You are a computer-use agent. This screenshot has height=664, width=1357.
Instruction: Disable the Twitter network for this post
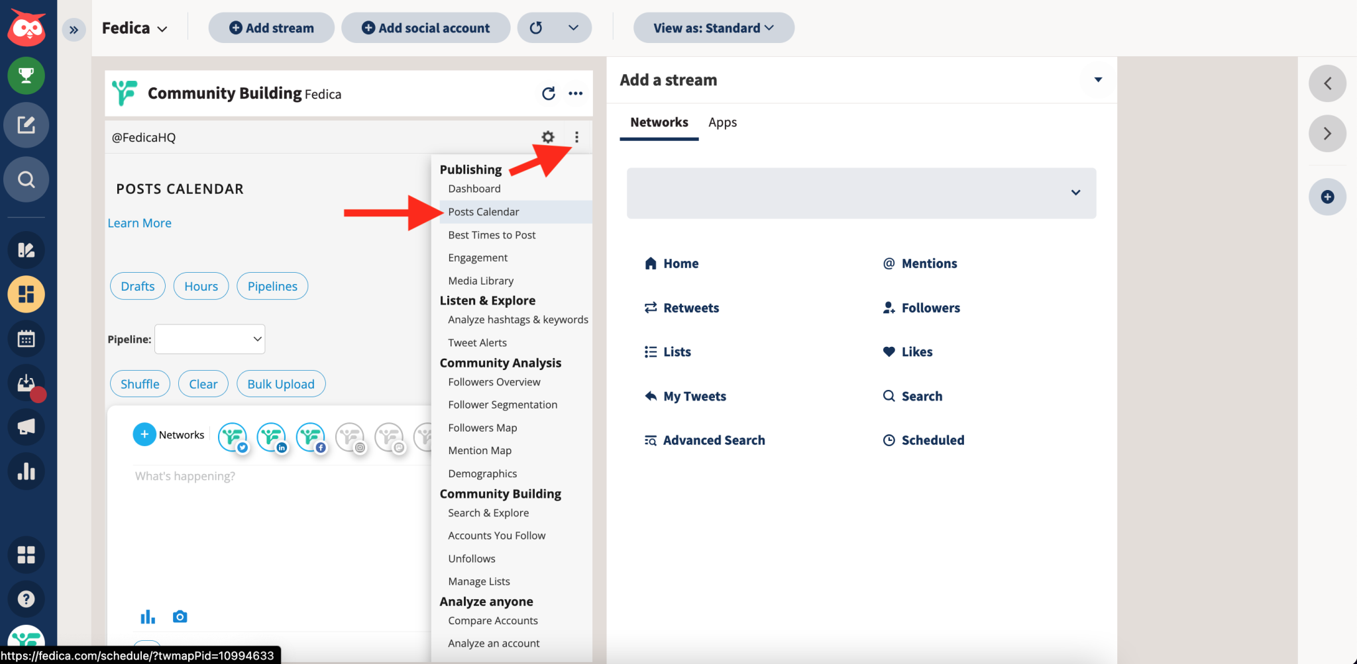point(233,437)
